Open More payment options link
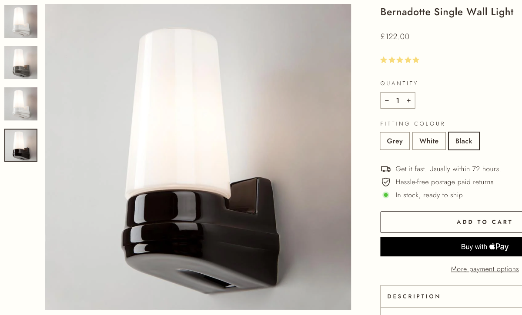 pos(485,269)
